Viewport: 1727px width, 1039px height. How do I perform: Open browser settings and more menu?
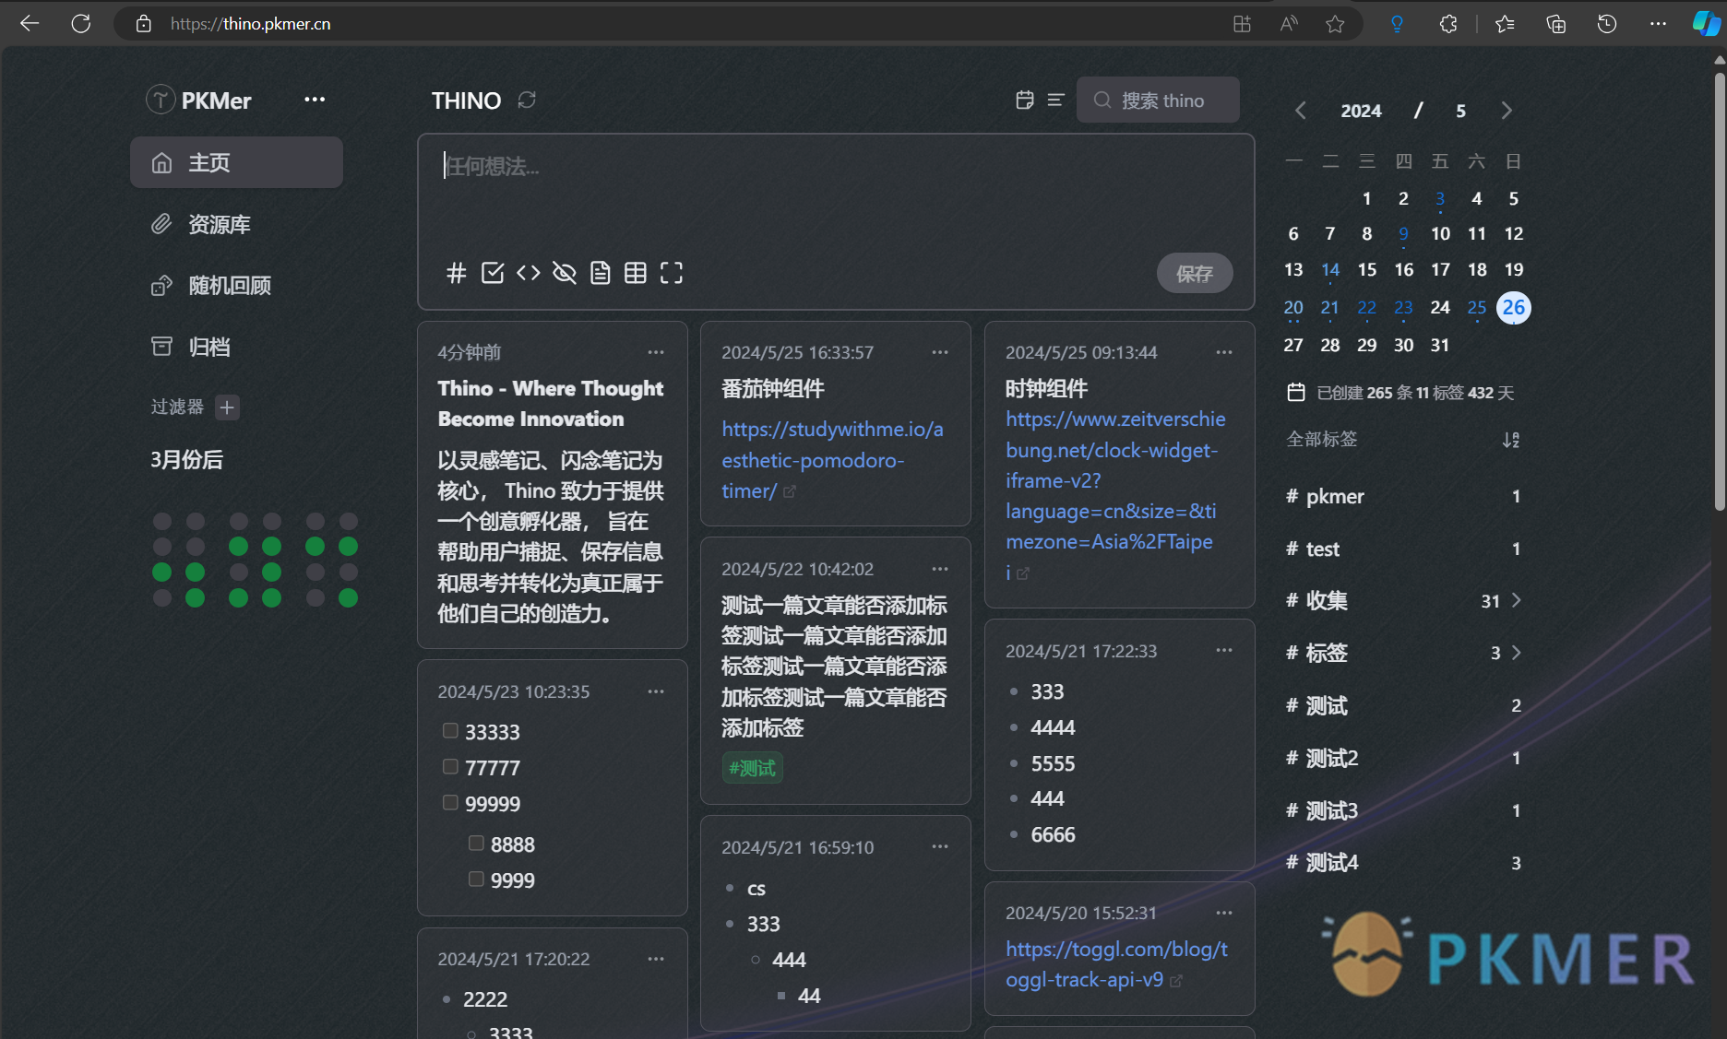[x=1658, y=24]
